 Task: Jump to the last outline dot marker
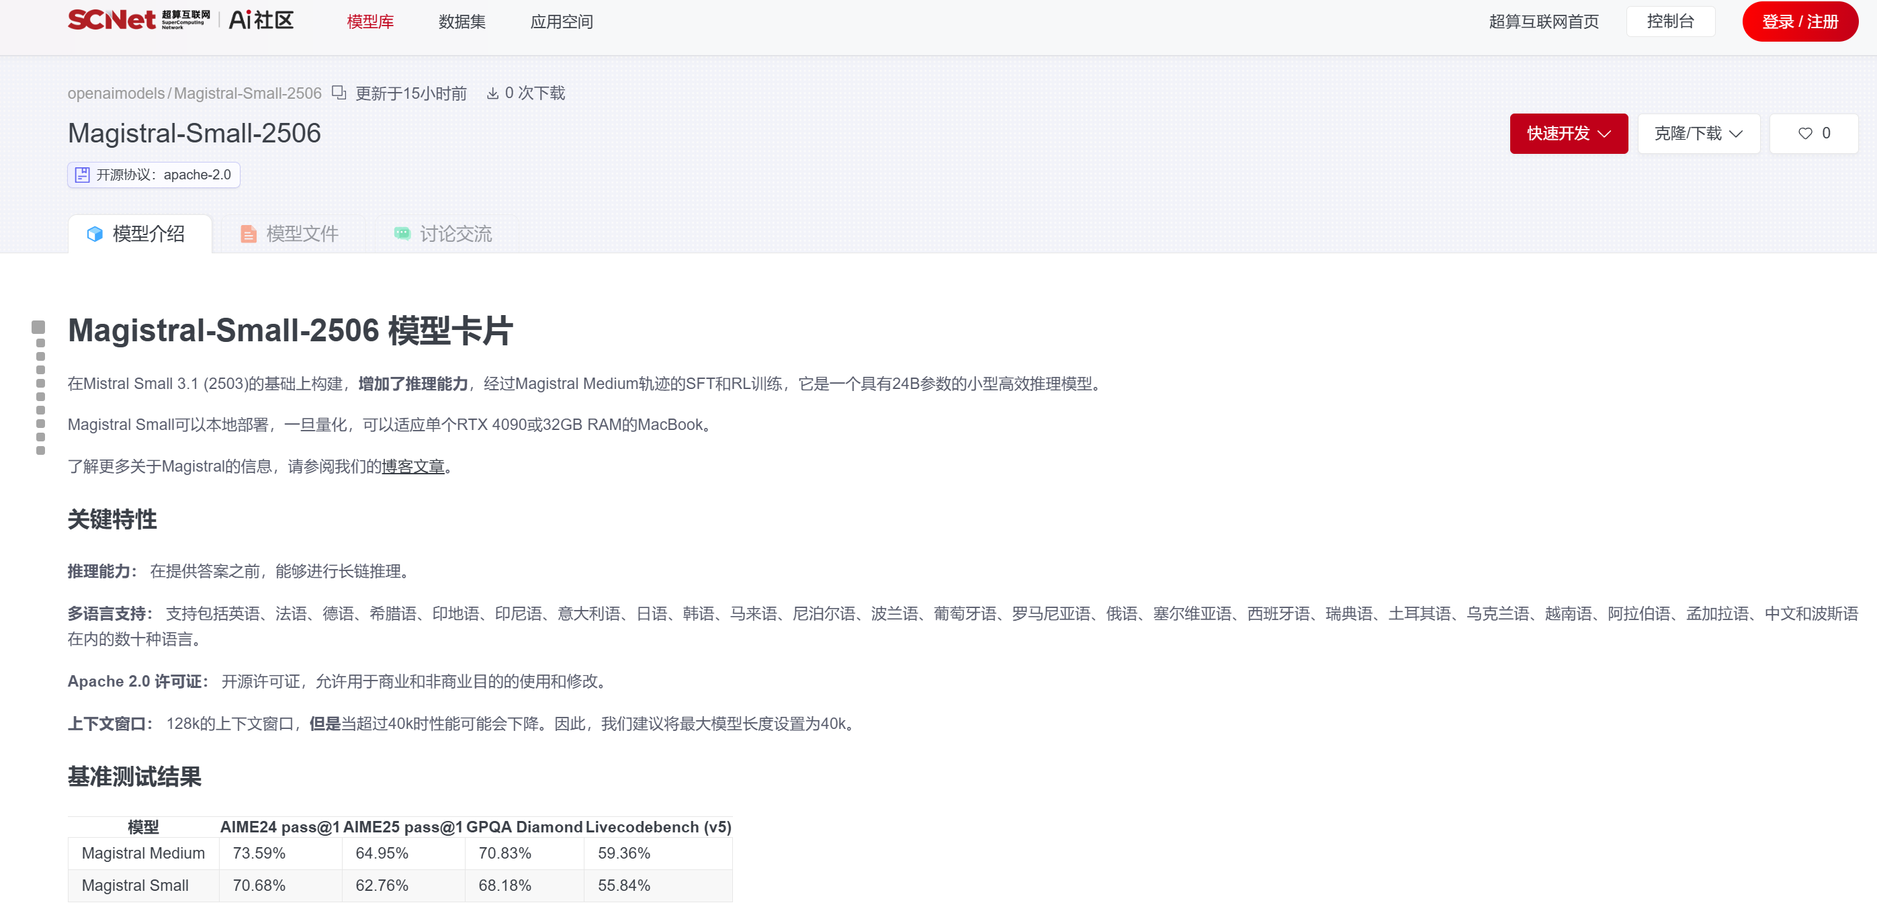[41, 450]
